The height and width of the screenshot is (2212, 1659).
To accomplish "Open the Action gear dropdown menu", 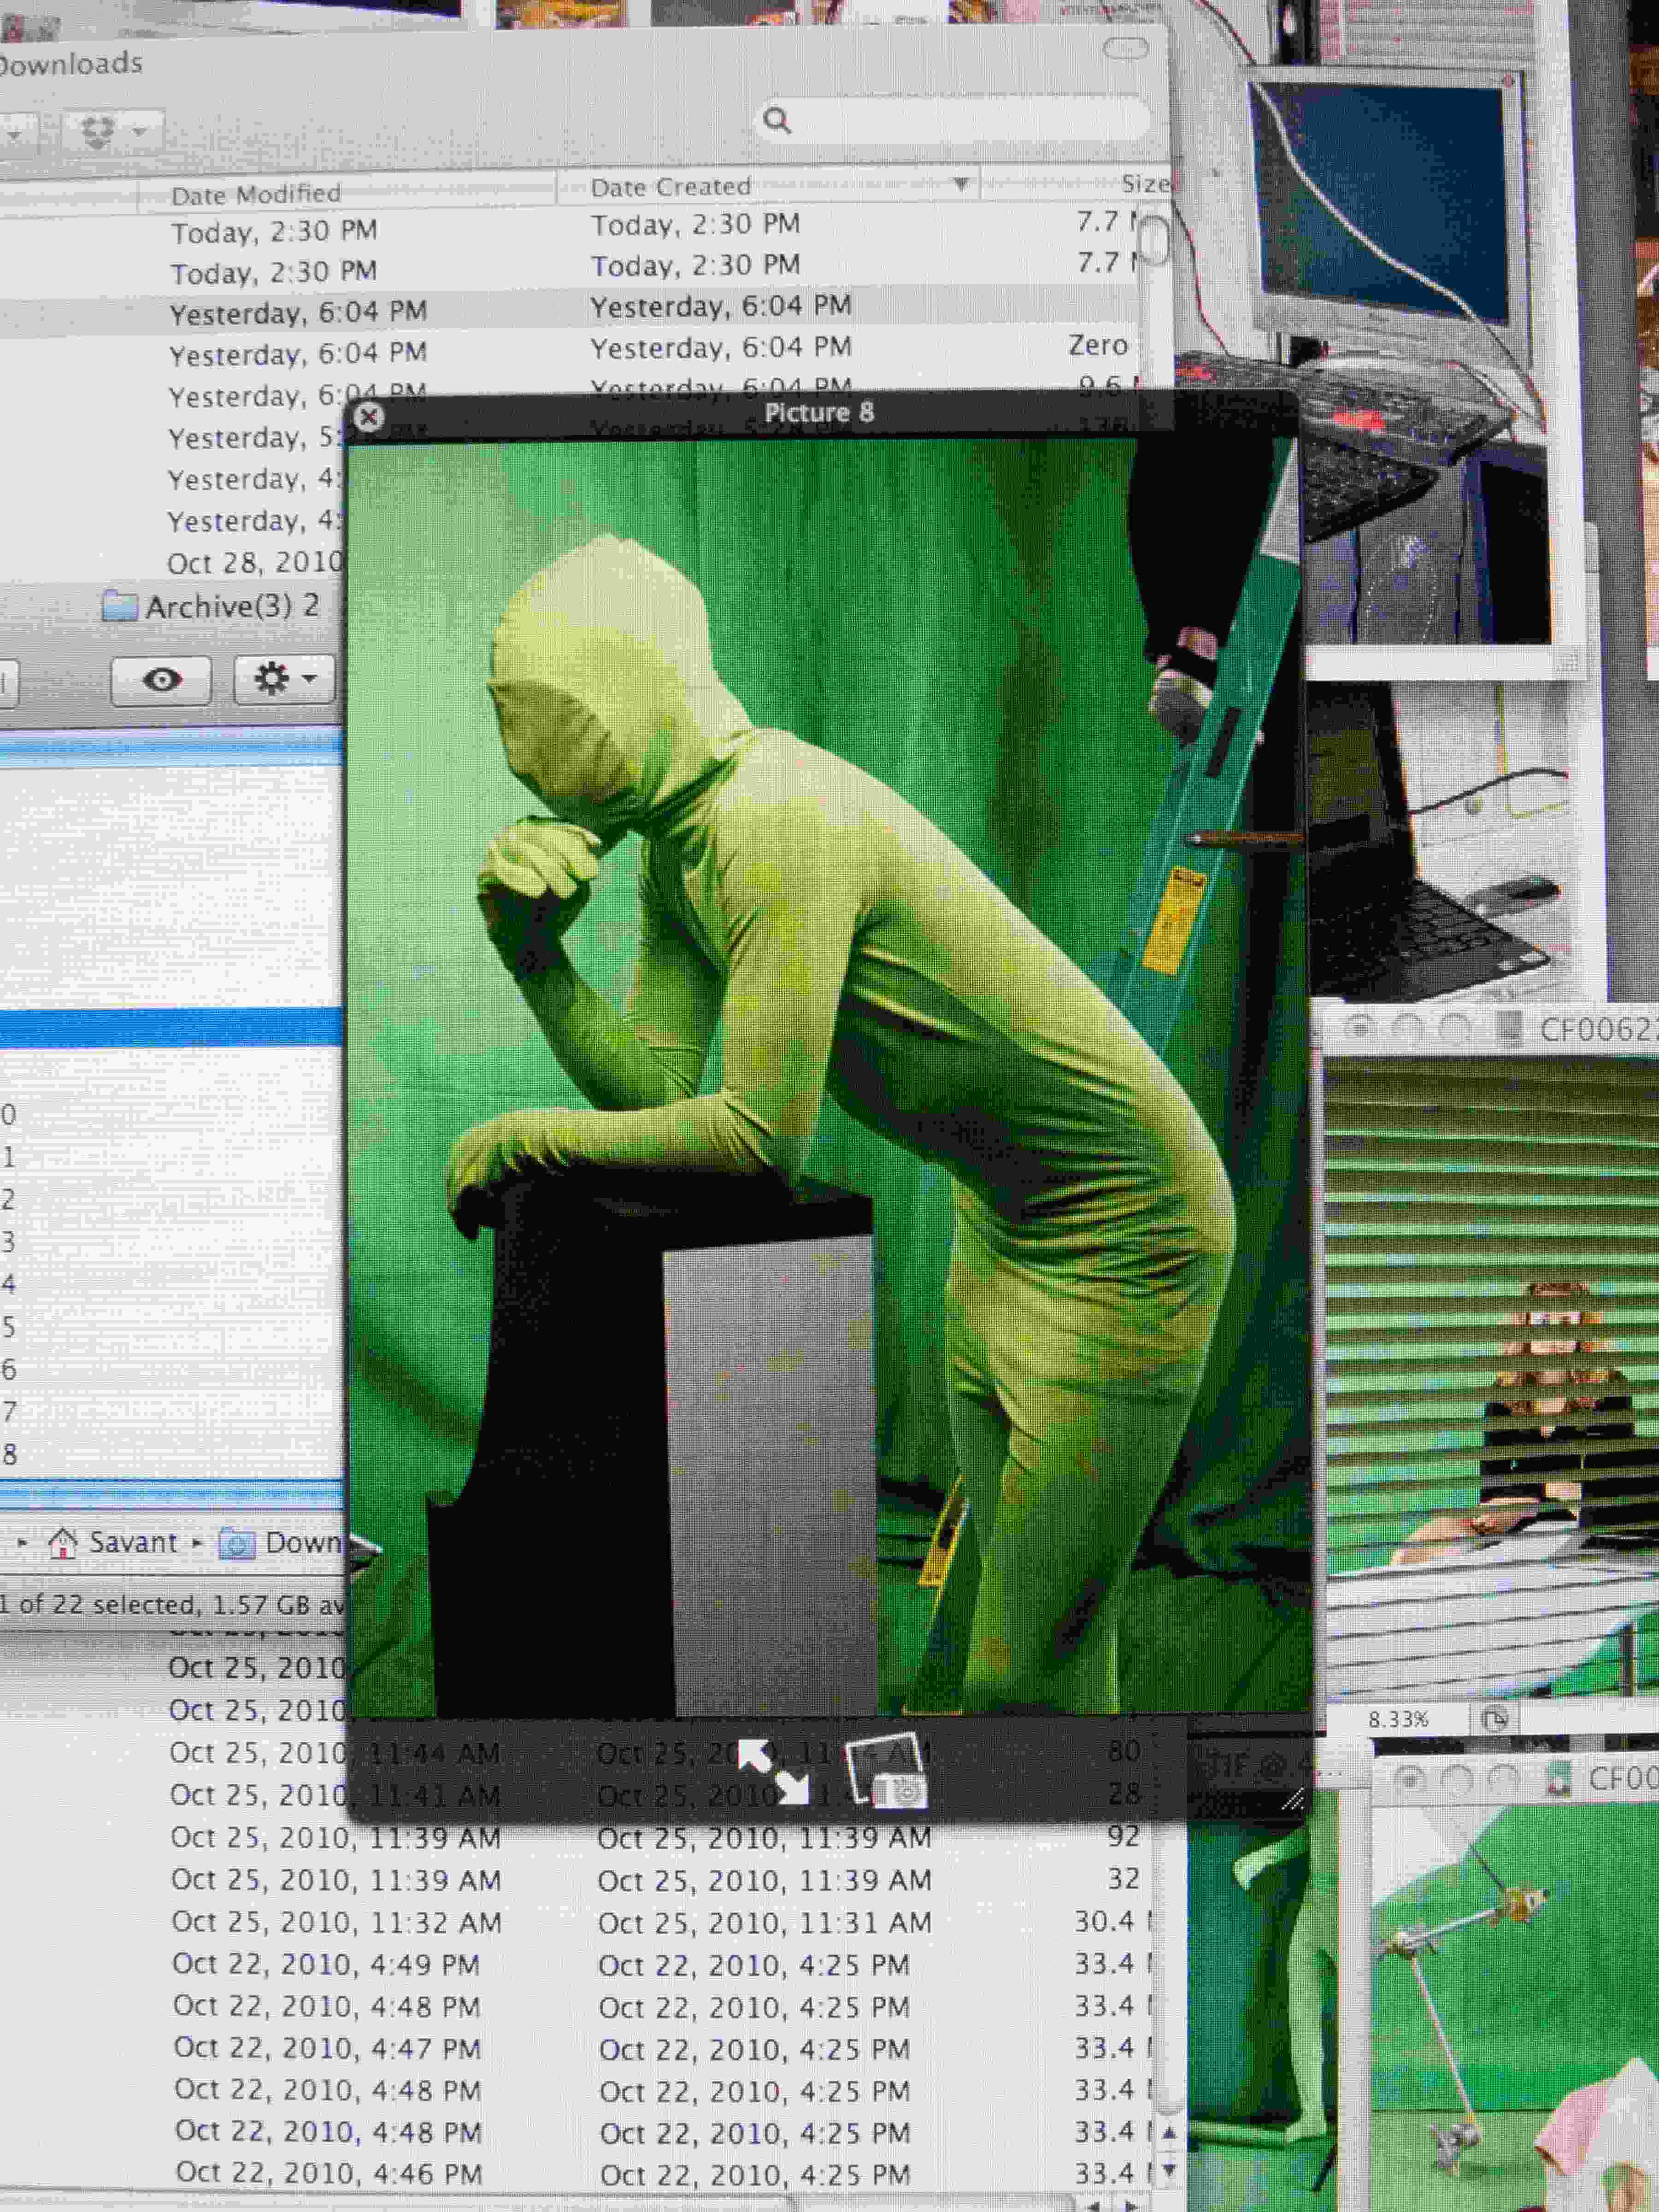I will tap(283, 679).
